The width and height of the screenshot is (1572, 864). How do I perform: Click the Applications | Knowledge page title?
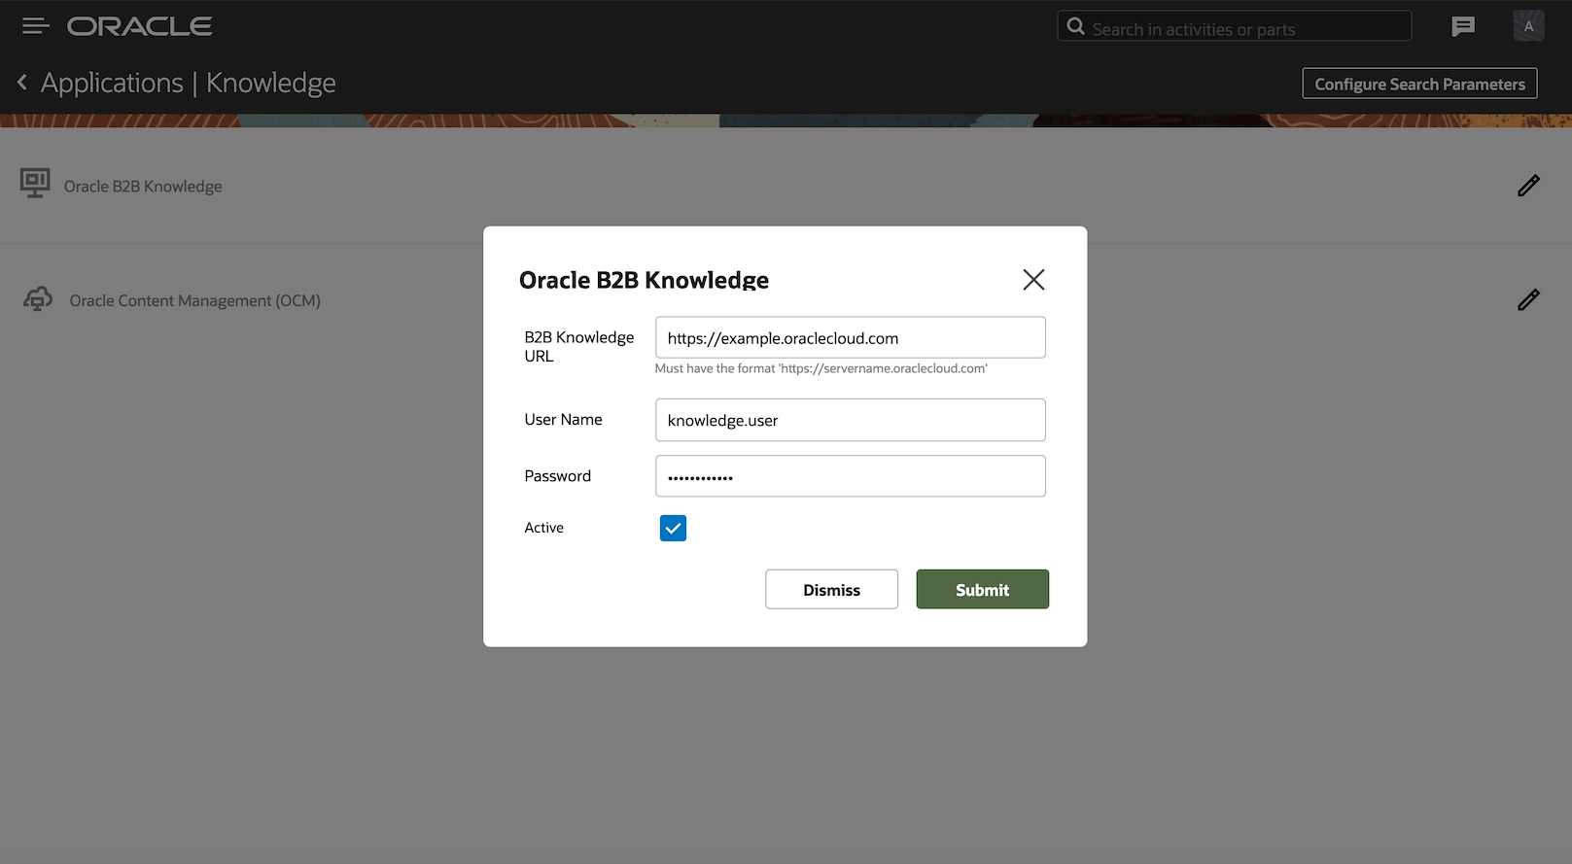click(x=189, y=84)
